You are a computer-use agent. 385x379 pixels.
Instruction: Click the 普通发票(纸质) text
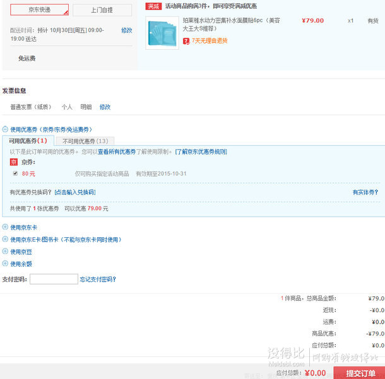pos(31,107)
